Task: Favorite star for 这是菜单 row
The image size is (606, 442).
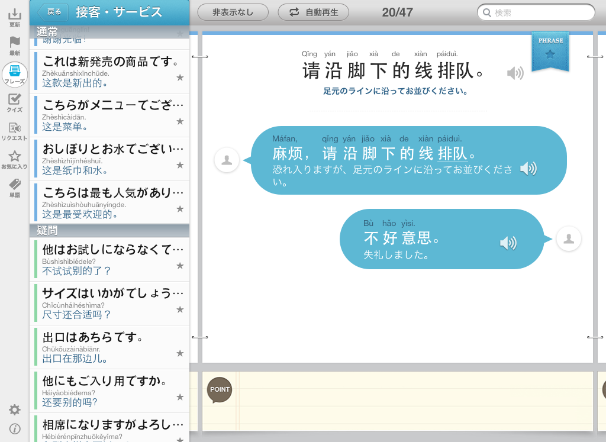Action: (180, 121)
